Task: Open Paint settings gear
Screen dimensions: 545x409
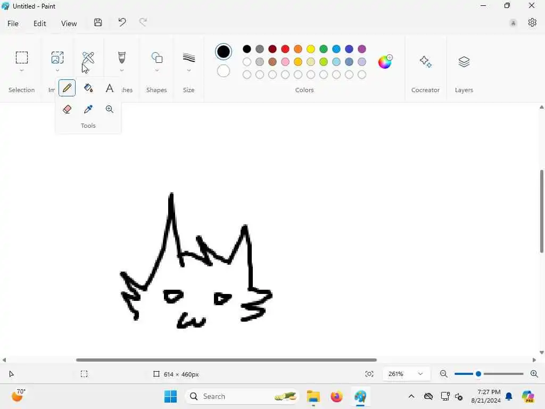Action: 532,22
